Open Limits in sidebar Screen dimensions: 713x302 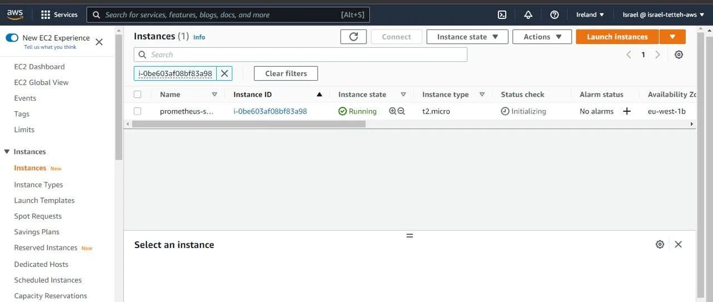[24, 130]
